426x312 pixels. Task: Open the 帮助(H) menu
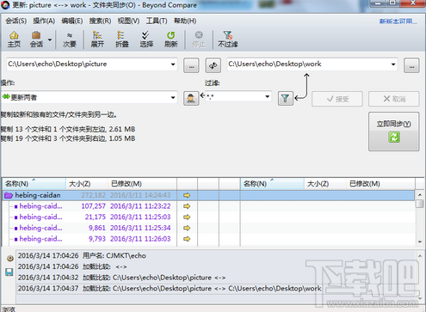coord(185,21)
